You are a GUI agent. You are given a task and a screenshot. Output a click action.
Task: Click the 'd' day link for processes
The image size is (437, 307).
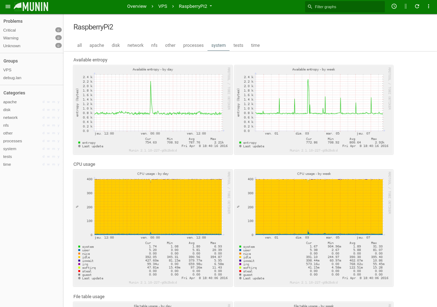point(44,141)
